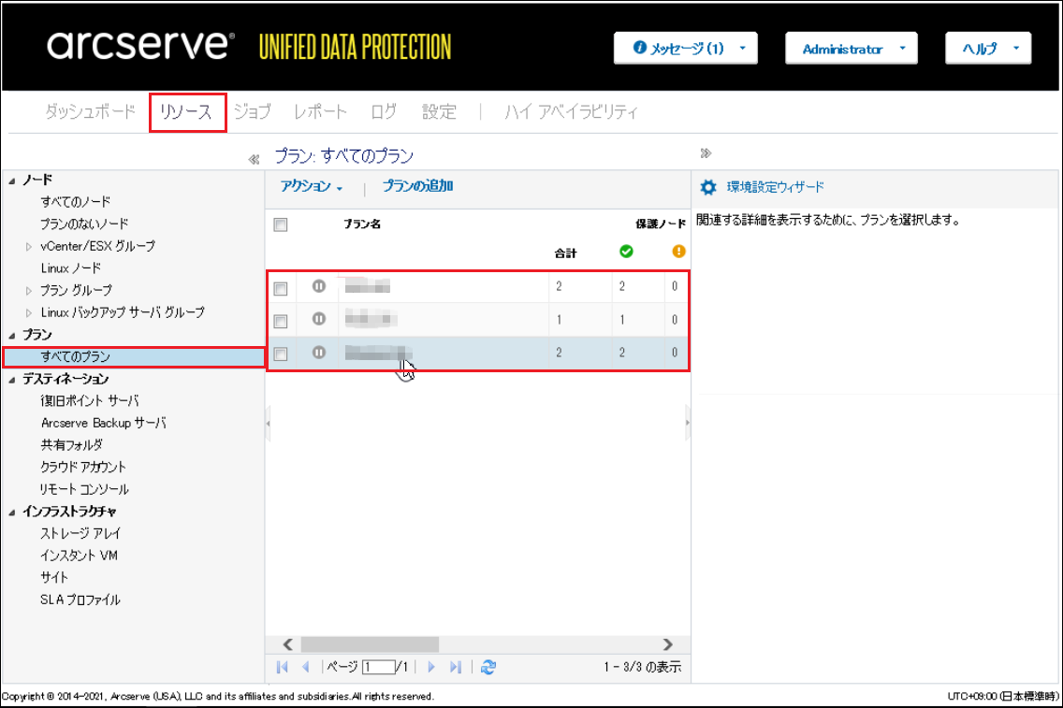Click the pause status icon of the second plan
Image resolution: width=1063 pixels, height=708 pixels.
point(319,318)
